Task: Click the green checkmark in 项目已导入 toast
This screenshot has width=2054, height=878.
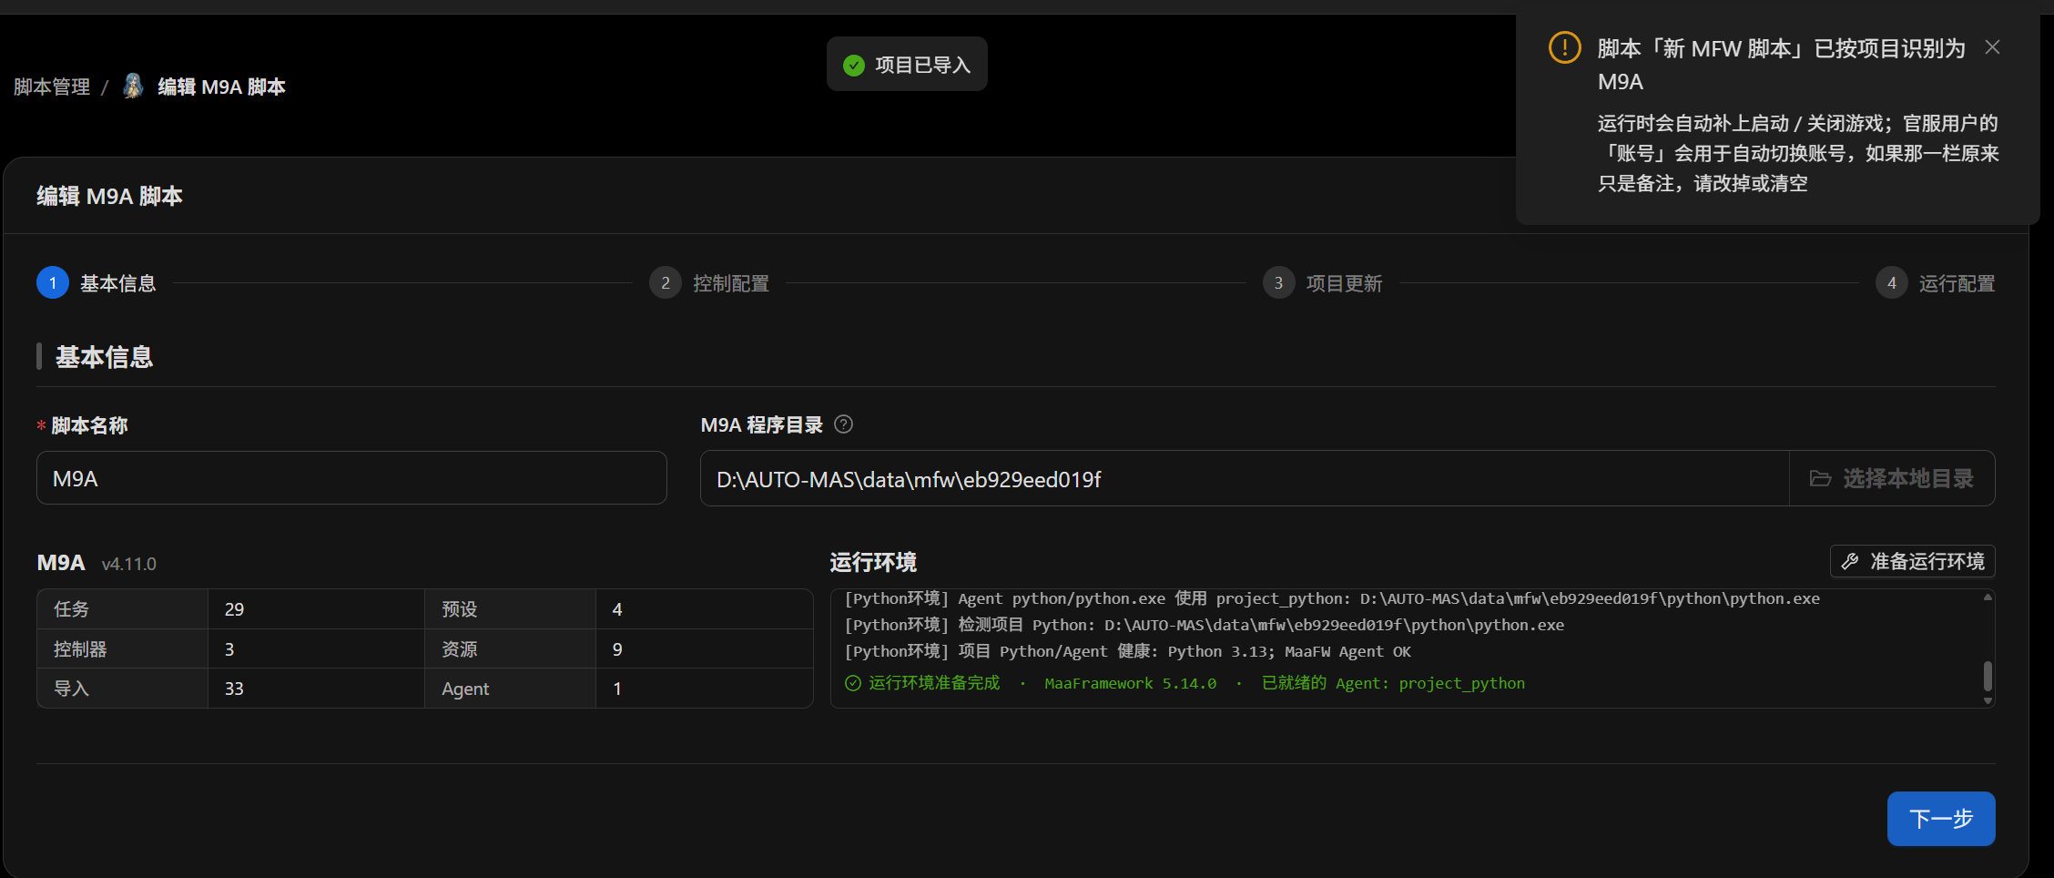Action: [853, 65]
